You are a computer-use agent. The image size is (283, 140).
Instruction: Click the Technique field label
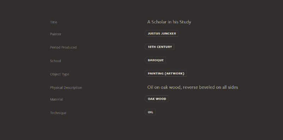click(58, 113)
